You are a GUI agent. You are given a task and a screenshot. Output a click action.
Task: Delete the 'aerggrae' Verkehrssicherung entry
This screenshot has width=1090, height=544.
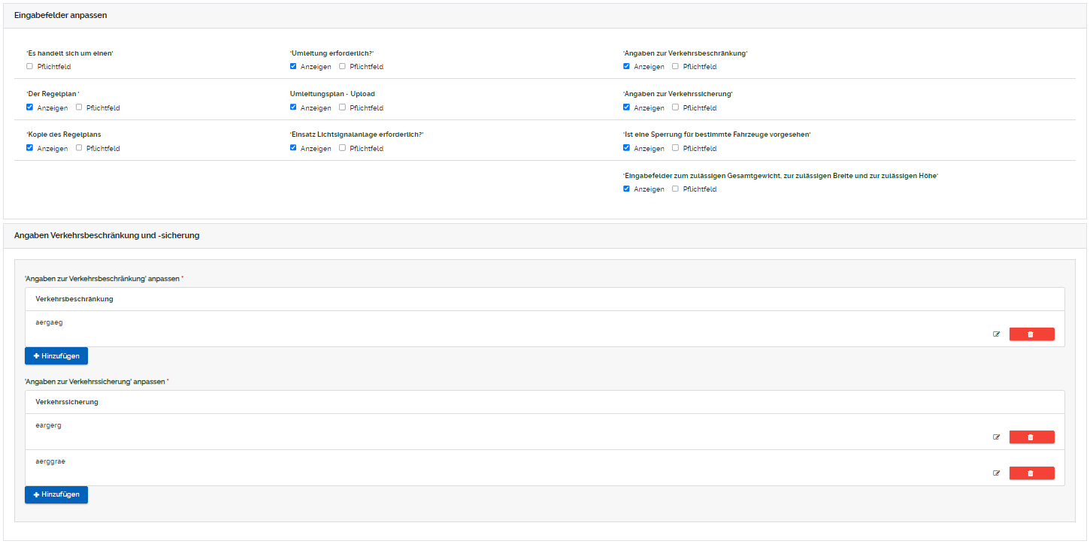coord(1031,473)
